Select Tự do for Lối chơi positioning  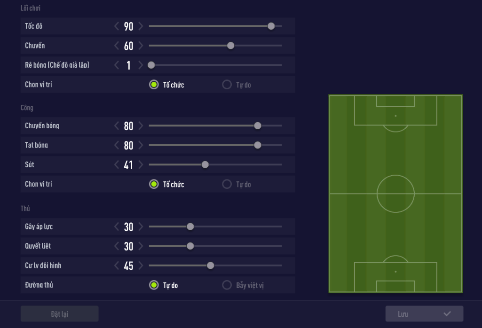click(227, 85)
